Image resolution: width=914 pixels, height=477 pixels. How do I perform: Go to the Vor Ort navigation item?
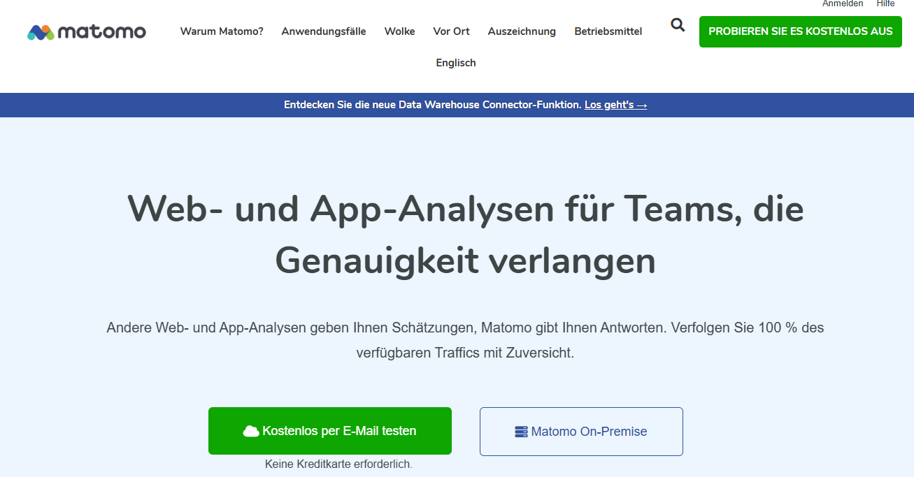coord(451,31)
